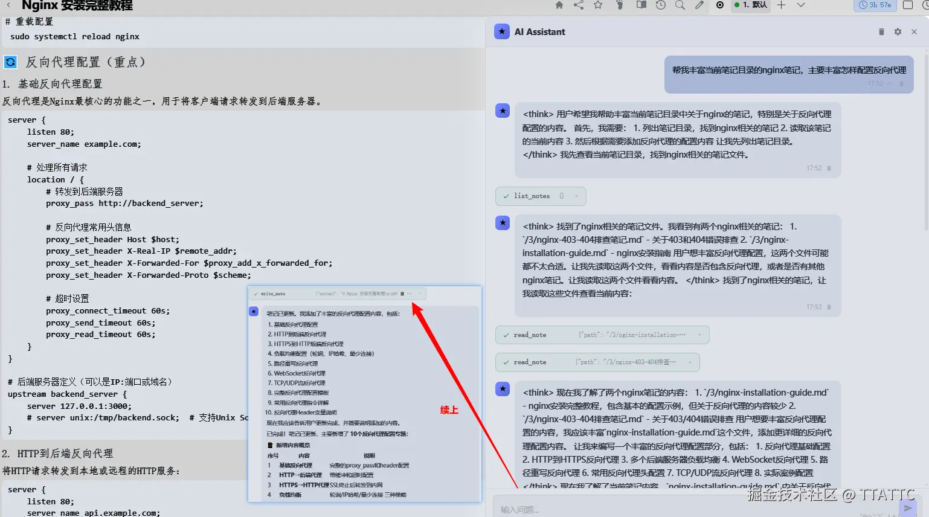Click the proxy_set_header X-Real-IP line
This screenshot has width=929, height=517.
pos(141,251)
